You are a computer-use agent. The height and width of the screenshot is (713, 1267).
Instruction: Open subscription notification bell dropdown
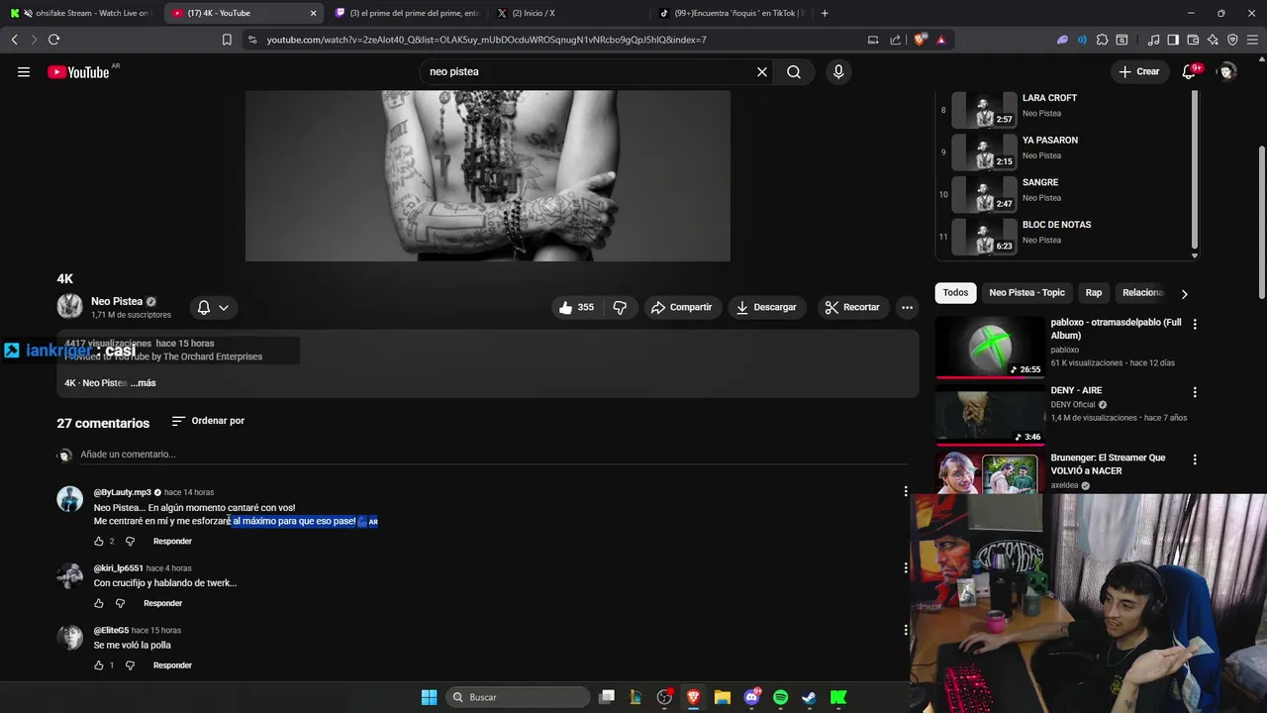point(213,307)
